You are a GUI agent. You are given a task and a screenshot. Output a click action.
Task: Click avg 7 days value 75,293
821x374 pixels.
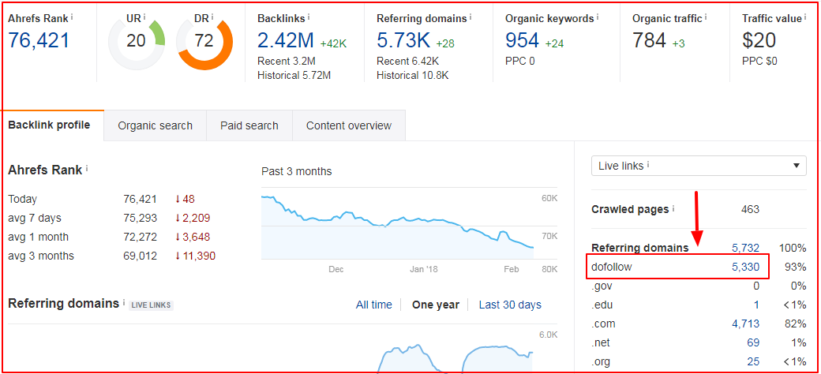tap(140, 218)
